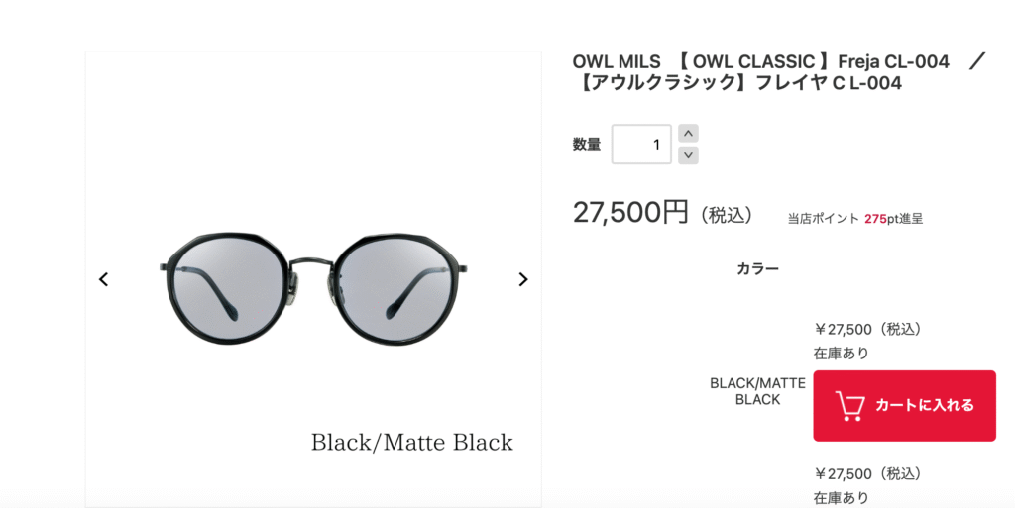Viewport: 1015px width, 508px height.
Task: Advance to next product image with right chevron
Action: (523, 279)
